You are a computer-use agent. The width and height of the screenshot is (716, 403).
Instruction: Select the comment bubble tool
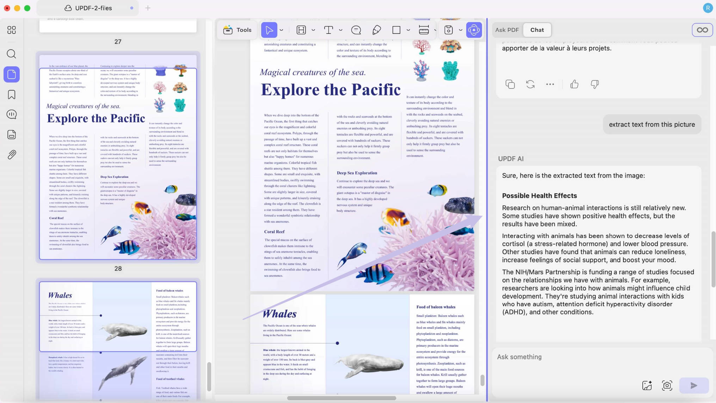pyautogui.click(x=356, y=30)
